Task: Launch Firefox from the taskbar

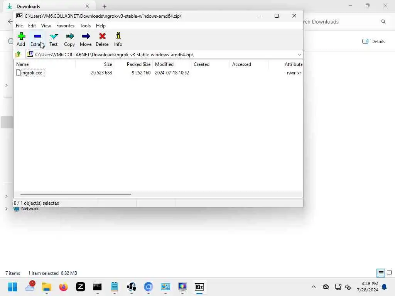Action: 64,287
